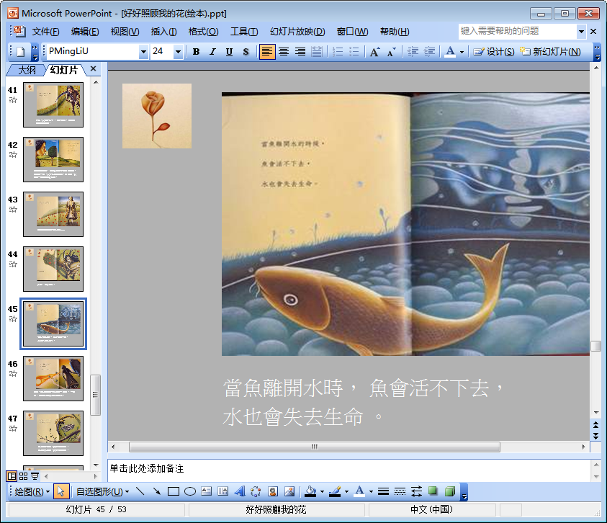Open the 插入 Insert menu
The image size is (607, 523).
pos(163,32)
